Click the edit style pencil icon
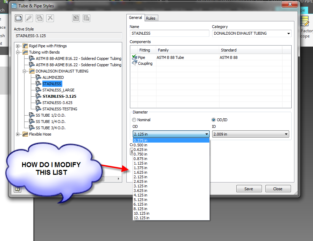 click(x=29, y=18)
